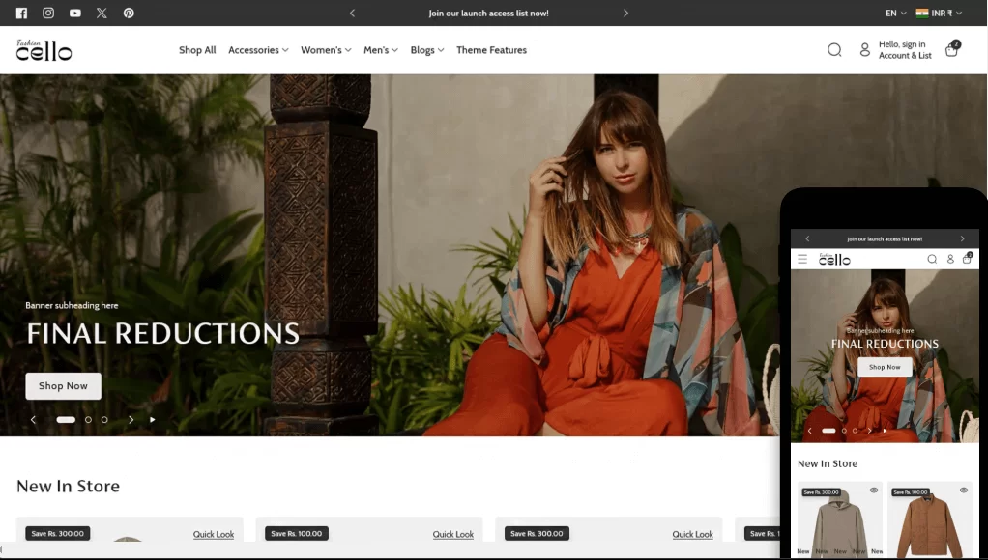Image resolution: width=988 pixels, height=560 pixels.
Task: Open the shopping bag cart icon
Action: click(951, 50)
